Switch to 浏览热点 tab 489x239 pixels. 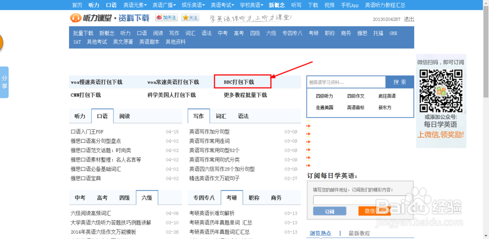(x=320, y=233)
